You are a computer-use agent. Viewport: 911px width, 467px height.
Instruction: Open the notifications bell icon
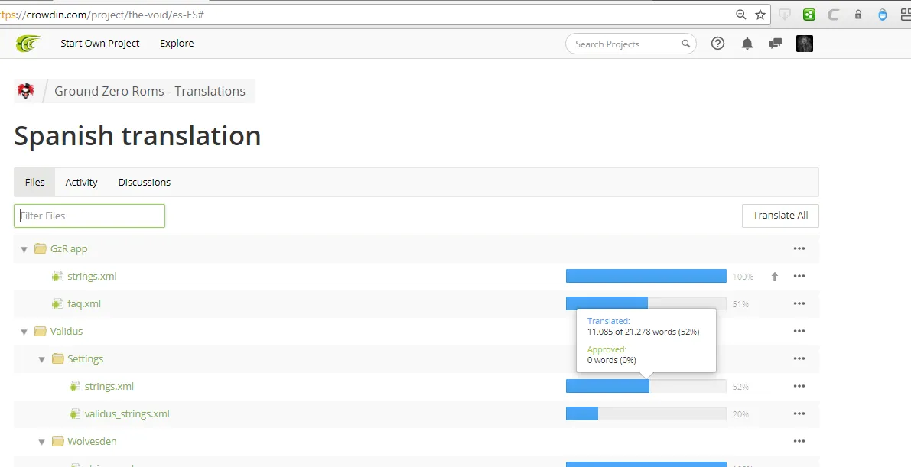[x=747, y=44]
